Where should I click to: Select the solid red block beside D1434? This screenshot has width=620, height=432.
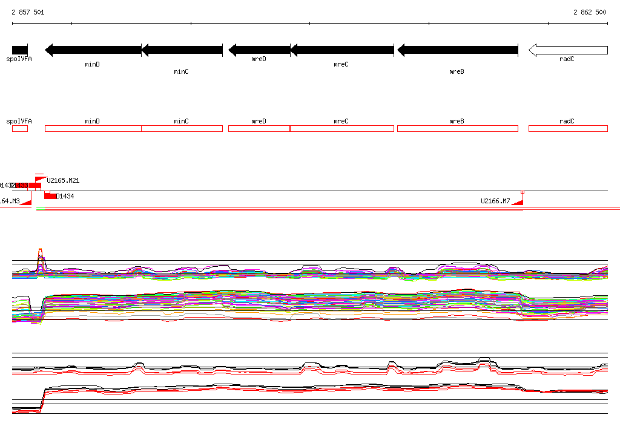[x=50, y=196]
